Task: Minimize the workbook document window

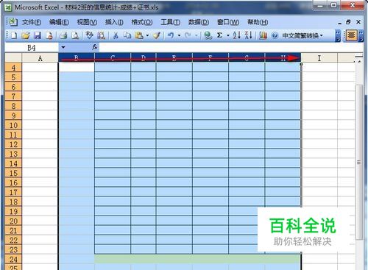Action: [339, 23]
